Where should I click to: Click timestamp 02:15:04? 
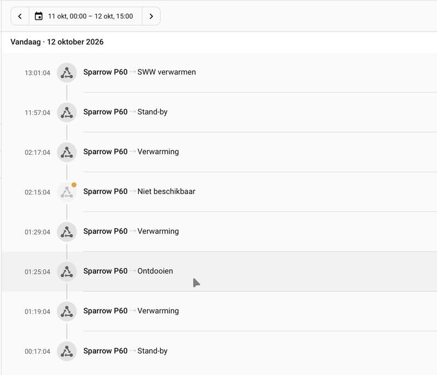click(37, 192)
